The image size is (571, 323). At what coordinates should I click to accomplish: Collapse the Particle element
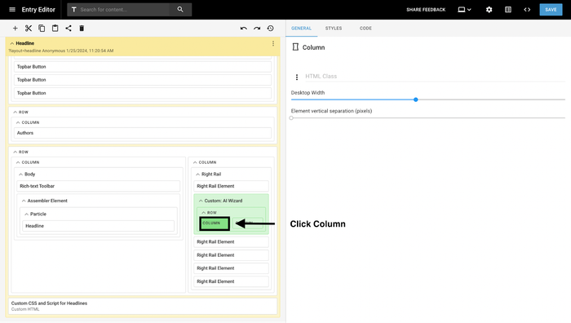coord(26,215)
